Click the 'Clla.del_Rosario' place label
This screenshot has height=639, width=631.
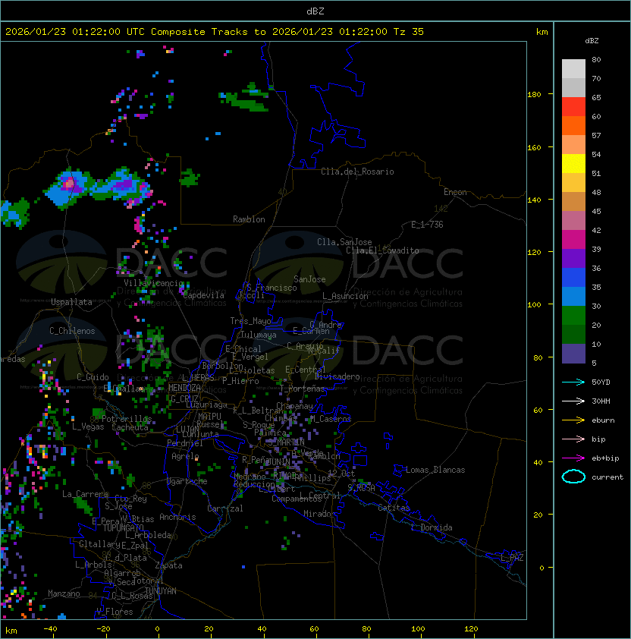pyautogui.click(x=357, y=172)
